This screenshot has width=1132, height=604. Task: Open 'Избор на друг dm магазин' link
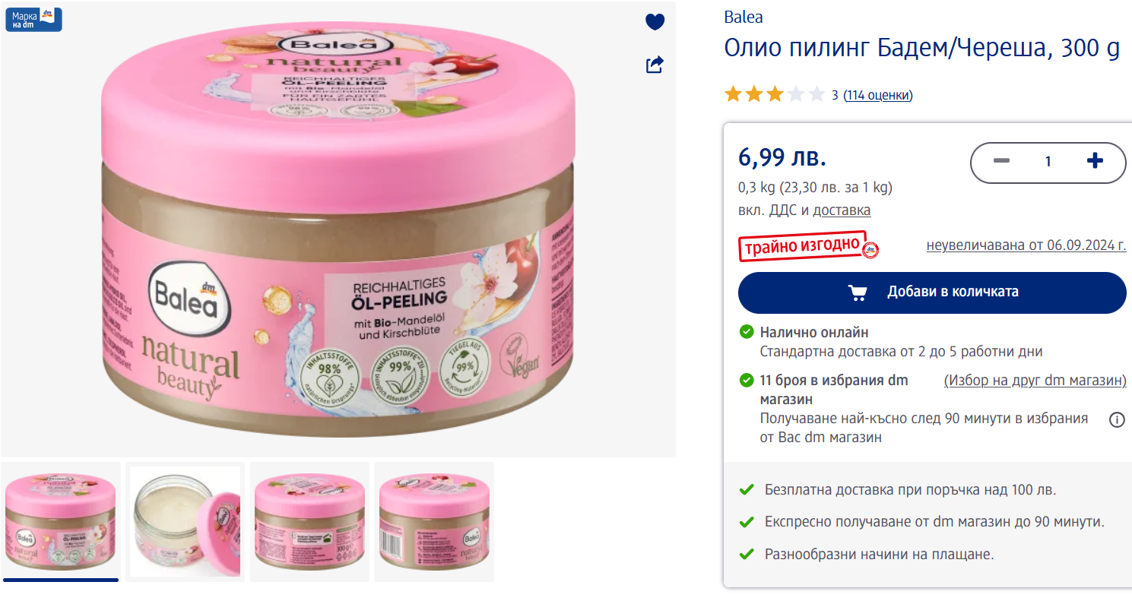pos(1035,381)
